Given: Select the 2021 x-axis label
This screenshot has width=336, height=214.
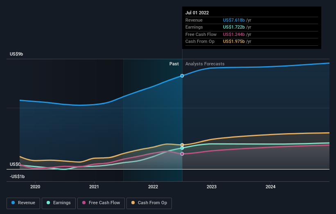Looking at the screenshot, I should pos(94,187).
